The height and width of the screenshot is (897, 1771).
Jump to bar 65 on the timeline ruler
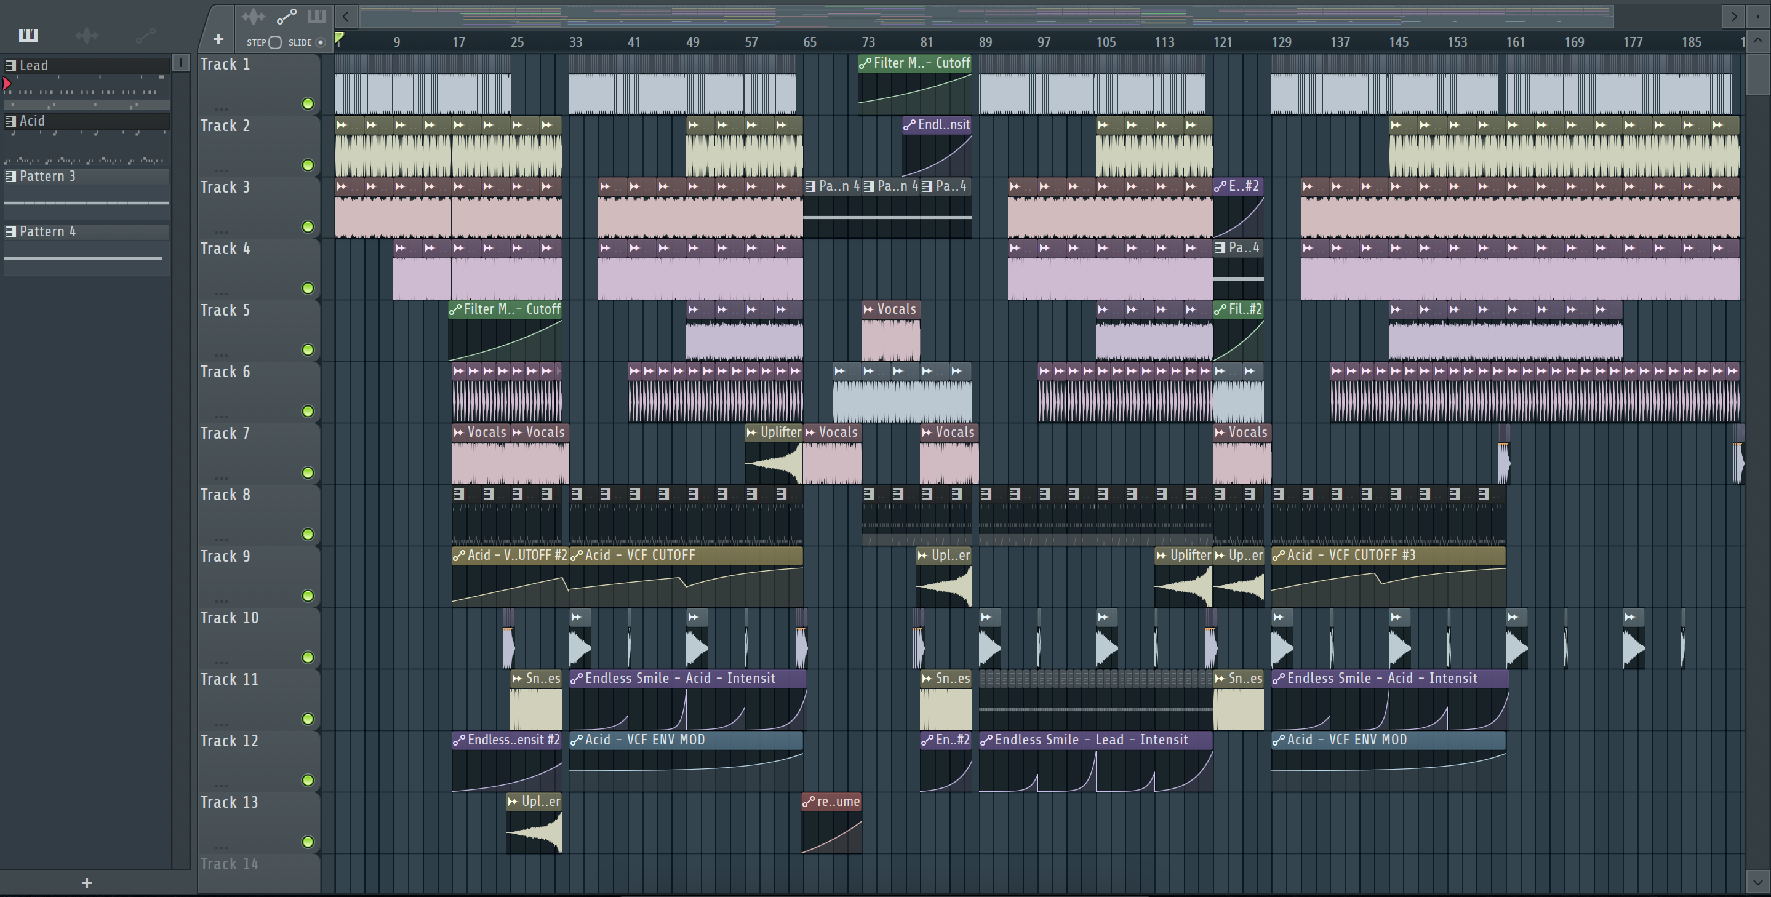pos(810,42)
